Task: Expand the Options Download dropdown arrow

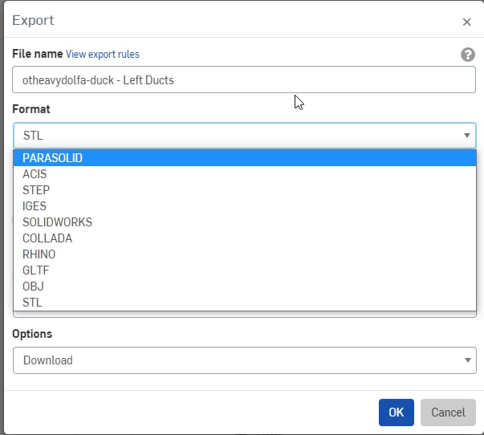Action: 467,360
